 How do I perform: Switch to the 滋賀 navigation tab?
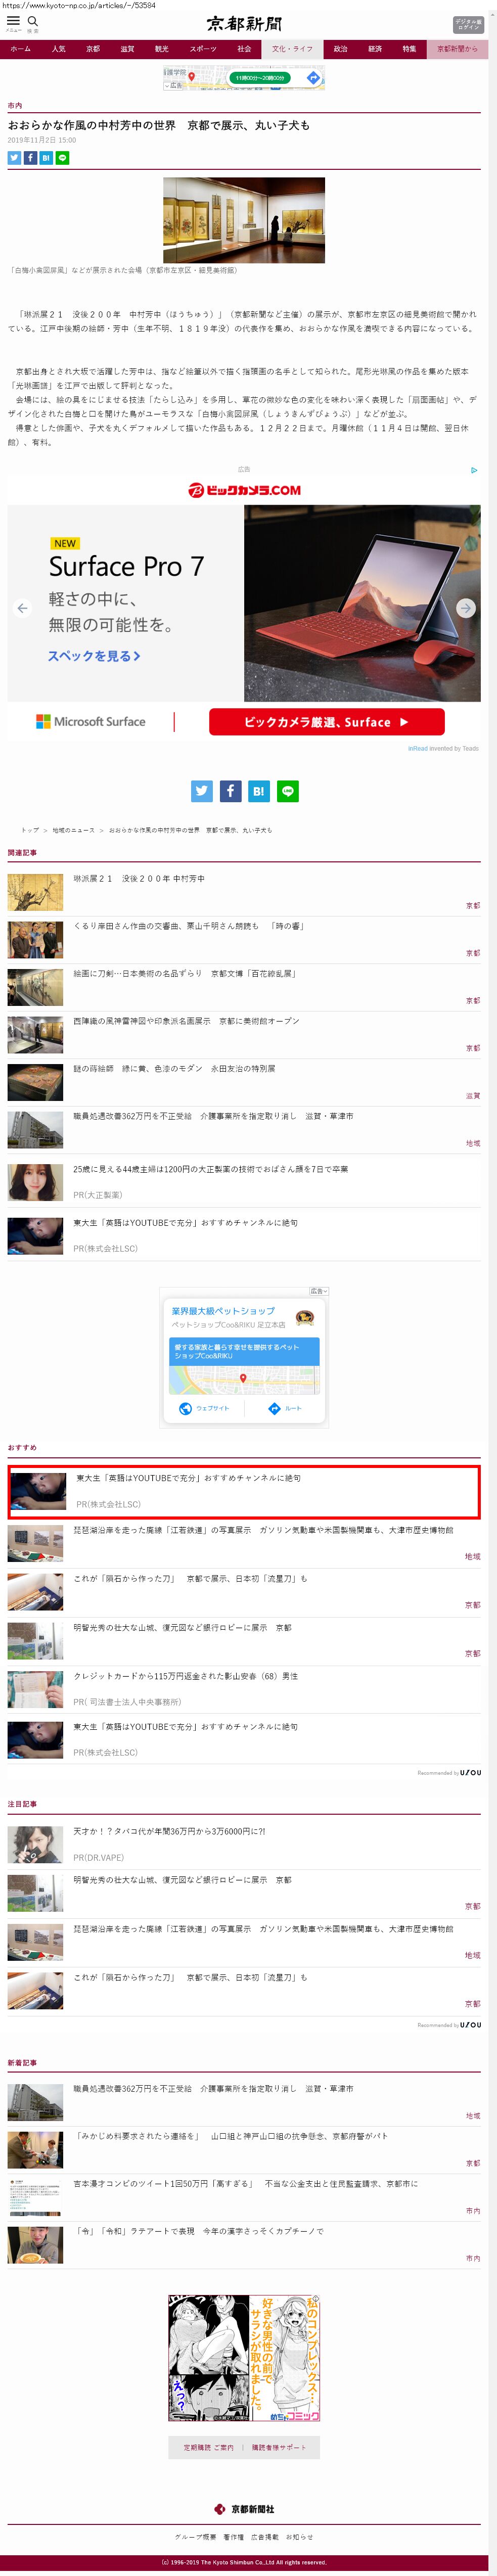pos(127,49)
